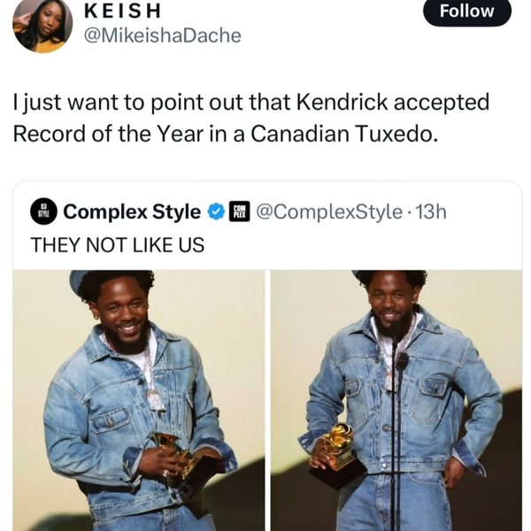
Task: Open the Complex Style account name
Action: [132, 212]
